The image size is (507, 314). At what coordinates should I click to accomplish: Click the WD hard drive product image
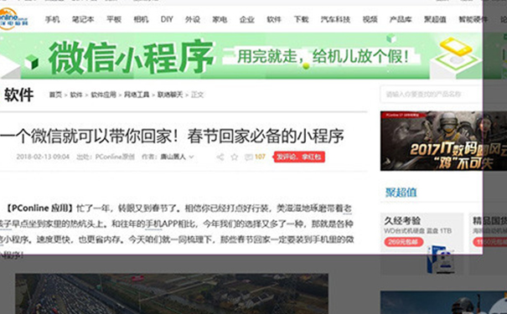tap(441, 260)
